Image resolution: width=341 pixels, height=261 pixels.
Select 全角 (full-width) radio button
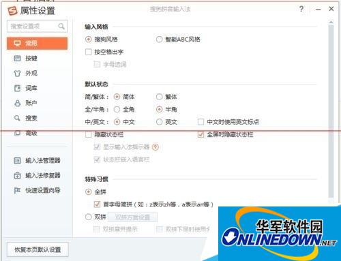117,110
